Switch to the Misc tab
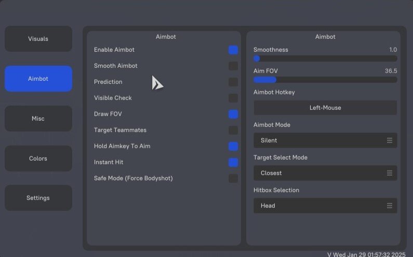The image size is (413, 257). click(x=38, y=119)
